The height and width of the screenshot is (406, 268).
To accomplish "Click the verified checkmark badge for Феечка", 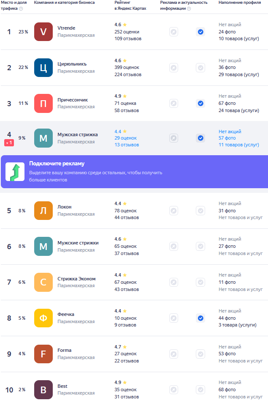I will point(200,318).
